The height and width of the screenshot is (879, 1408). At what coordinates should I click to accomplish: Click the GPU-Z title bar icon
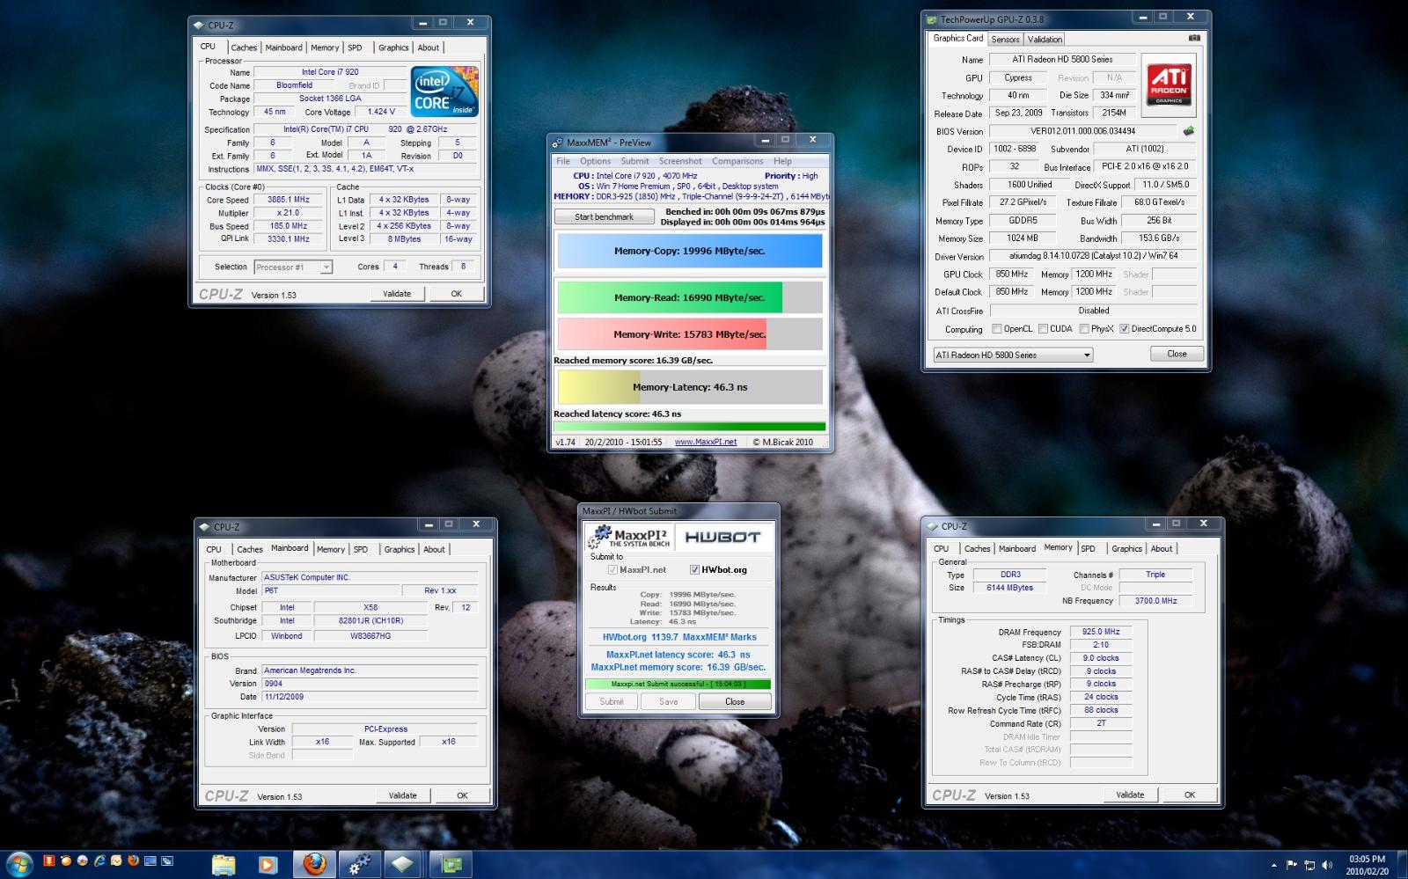point(931,19)
